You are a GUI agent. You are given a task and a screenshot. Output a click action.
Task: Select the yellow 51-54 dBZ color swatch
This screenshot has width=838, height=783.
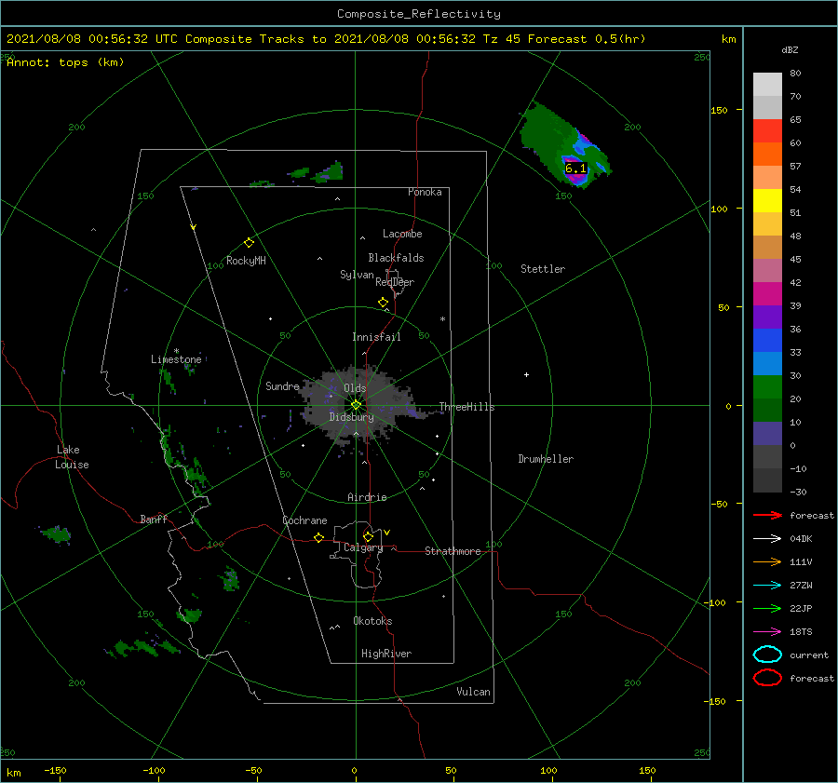click(767, 201)
